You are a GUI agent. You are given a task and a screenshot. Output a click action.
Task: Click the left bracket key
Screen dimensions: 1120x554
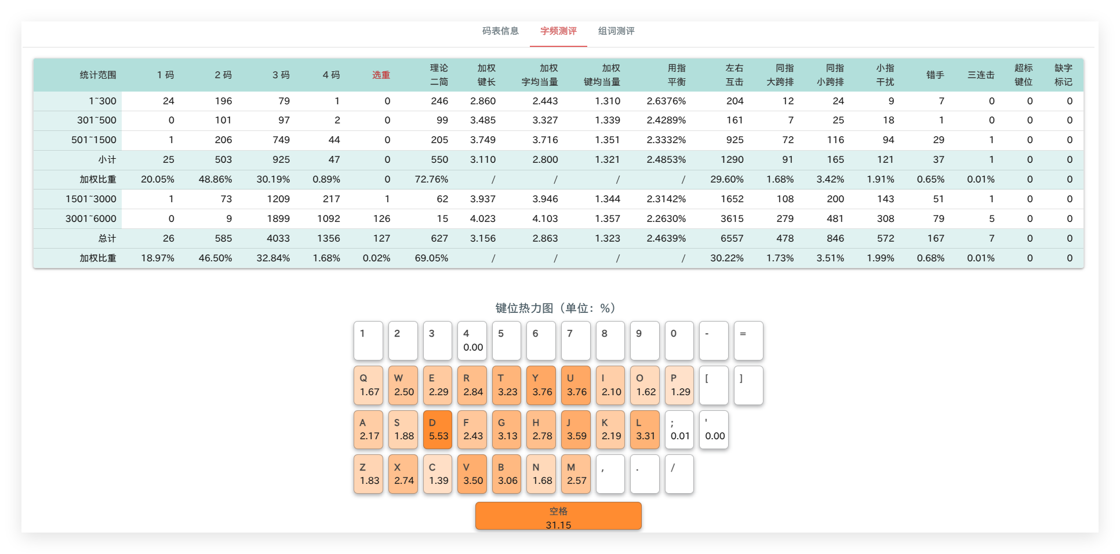(x=714, y=385)
